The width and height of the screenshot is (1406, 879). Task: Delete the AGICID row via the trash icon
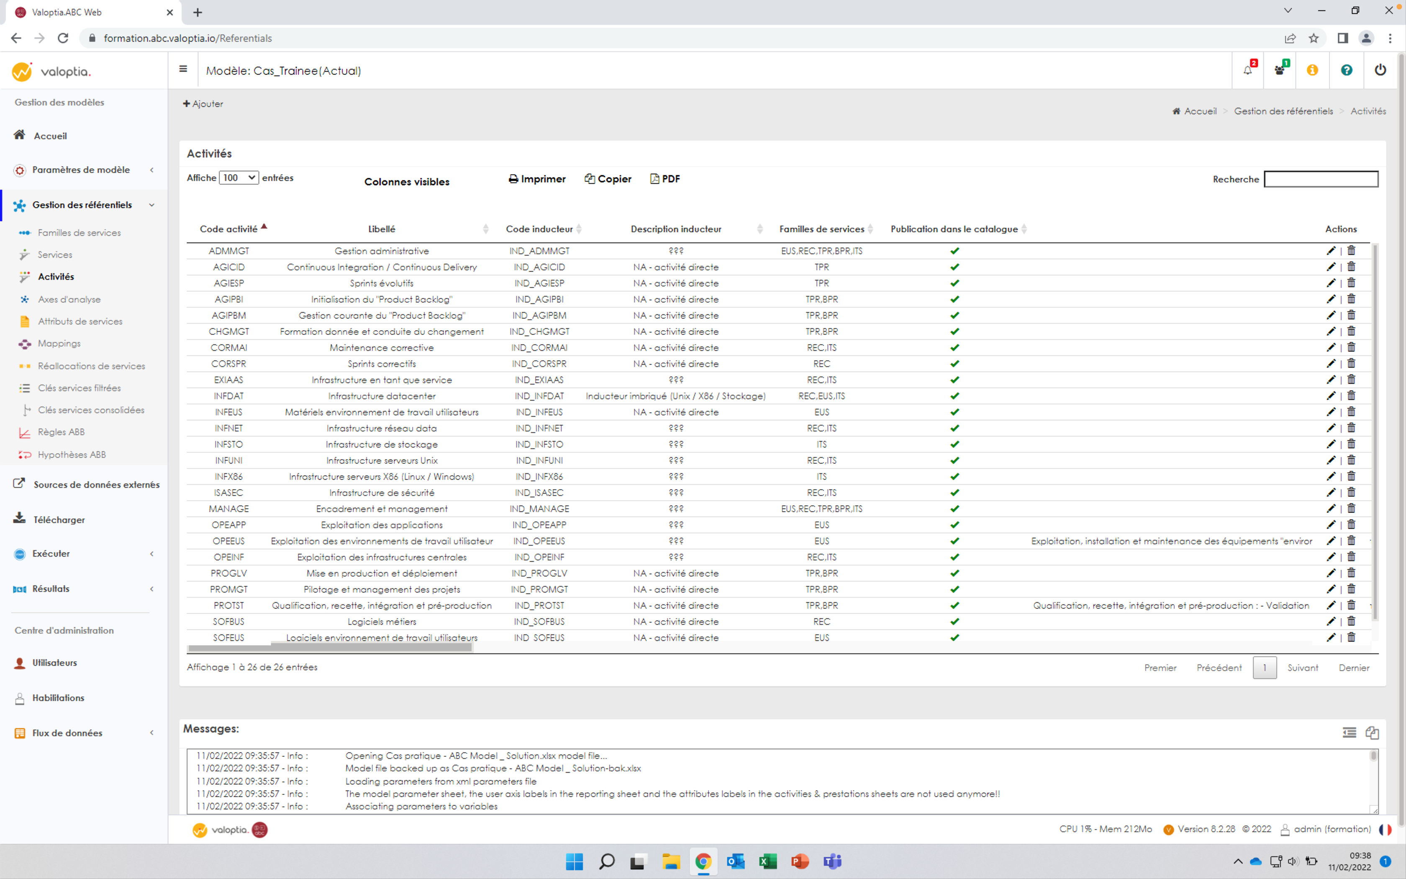[1351, 266]
